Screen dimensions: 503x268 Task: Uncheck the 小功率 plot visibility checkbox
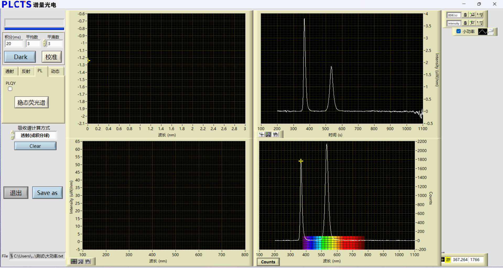point(458,31)
